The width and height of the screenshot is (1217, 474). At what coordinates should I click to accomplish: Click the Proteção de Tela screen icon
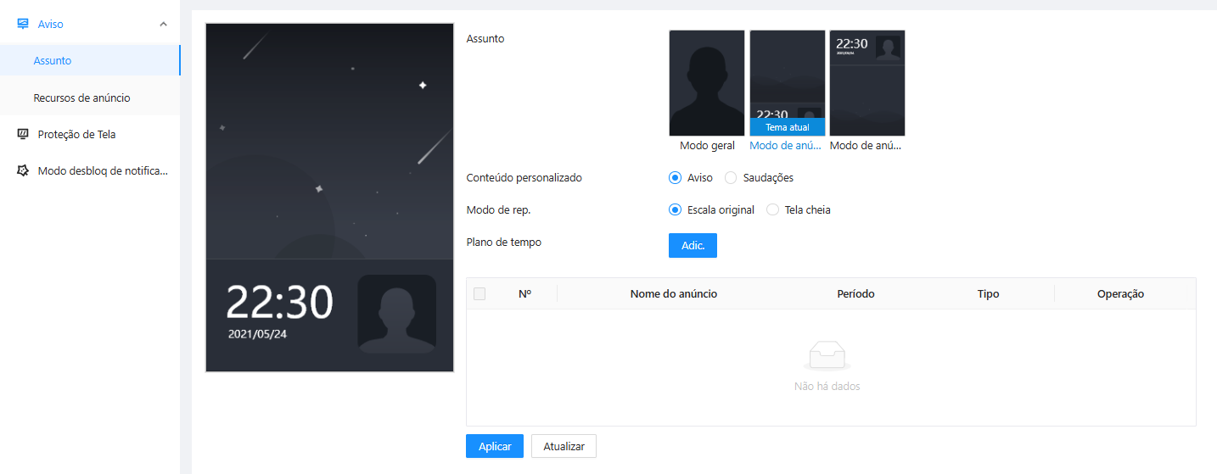[23, 134]
